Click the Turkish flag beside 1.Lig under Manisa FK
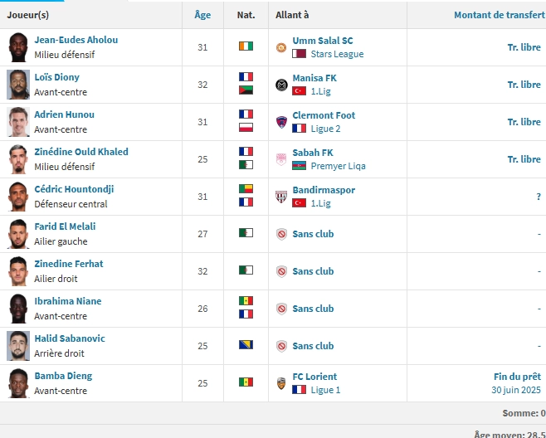Screen dimensions: 546x438 point(299,91)
